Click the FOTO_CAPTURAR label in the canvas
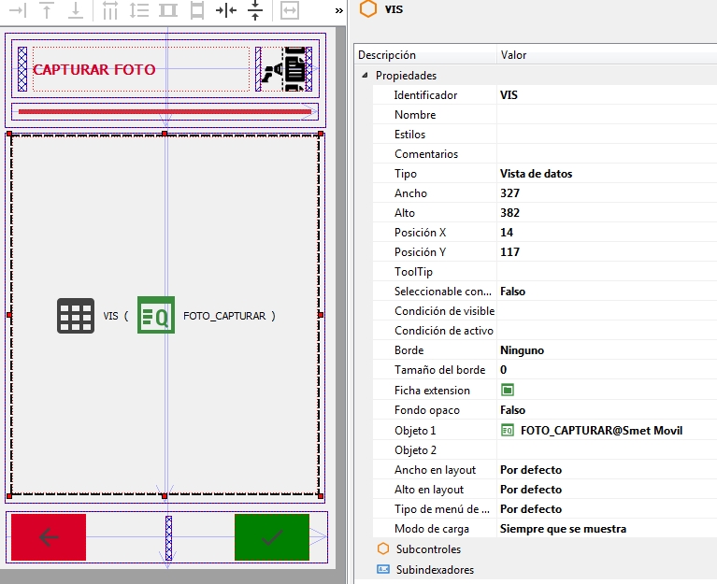The height and width of the screenshot is (584, 717). click(224, 316)
